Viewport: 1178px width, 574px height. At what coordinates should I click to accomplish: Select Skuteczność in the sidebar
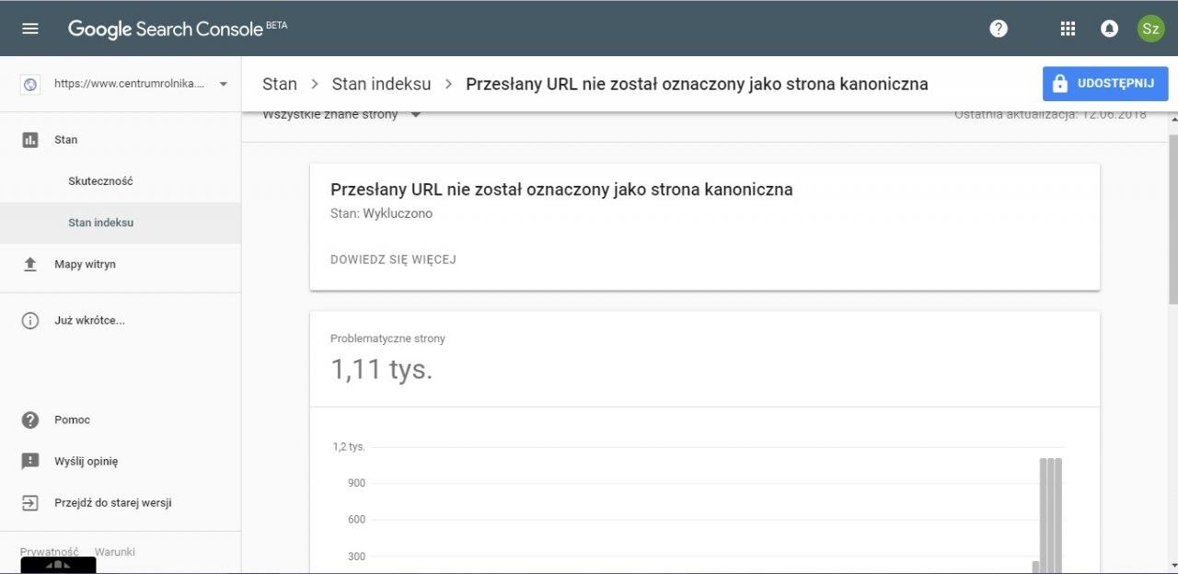point(100,181)
